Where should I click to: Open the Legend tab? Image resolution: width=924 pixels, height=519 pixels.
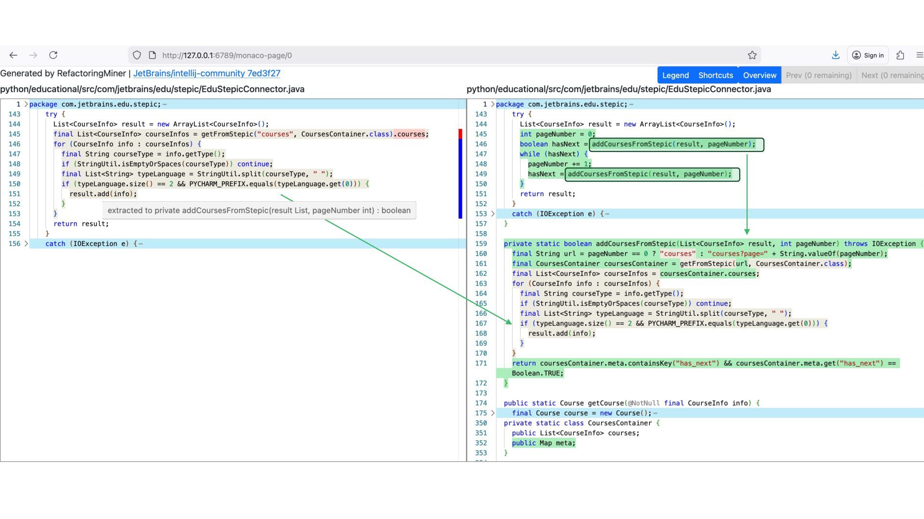675,75
